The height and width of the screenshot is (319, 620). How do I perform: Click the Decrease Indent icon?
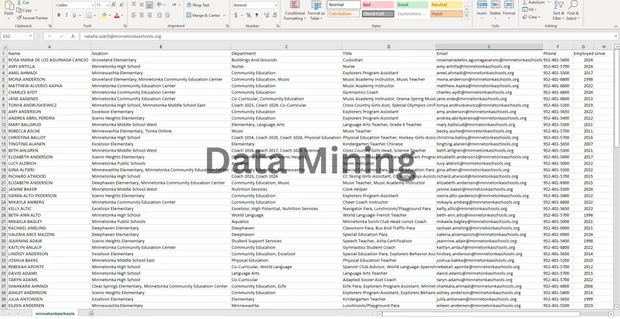159,15
